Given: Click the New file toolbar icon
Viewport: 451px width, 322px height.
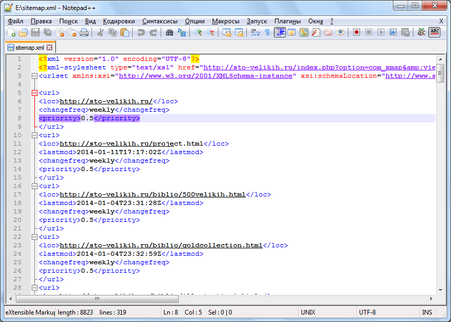Looking at the screenshot, I should tap(11, 33).
